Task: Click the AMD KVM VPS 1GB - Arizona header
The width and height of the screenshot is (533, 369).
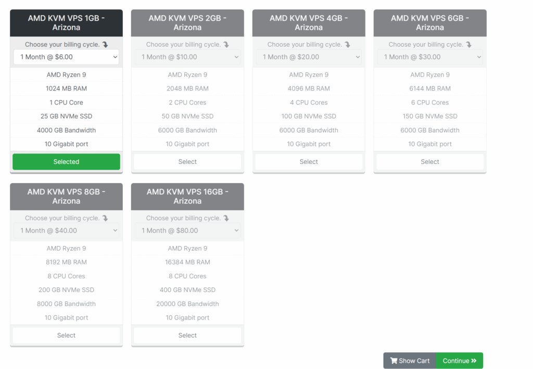Action: 66,23
